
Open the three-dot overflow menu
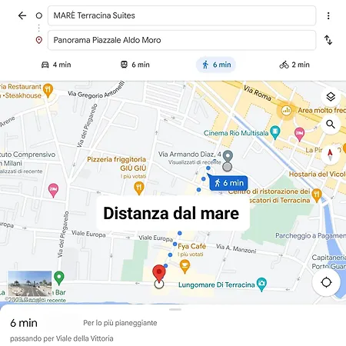click(328, 15)
